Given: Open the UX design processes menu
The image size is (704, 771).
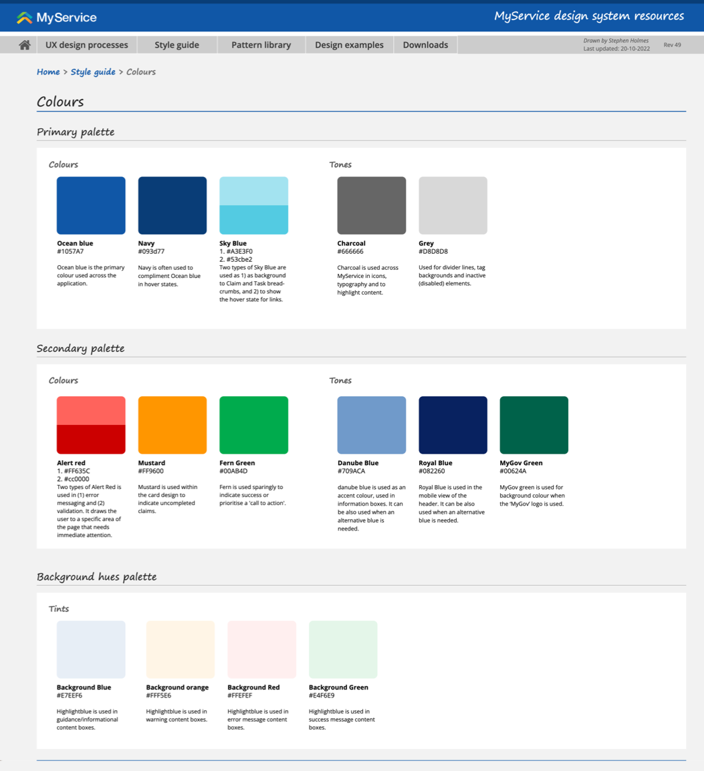Looking at the screenshot, I should 87,45.
